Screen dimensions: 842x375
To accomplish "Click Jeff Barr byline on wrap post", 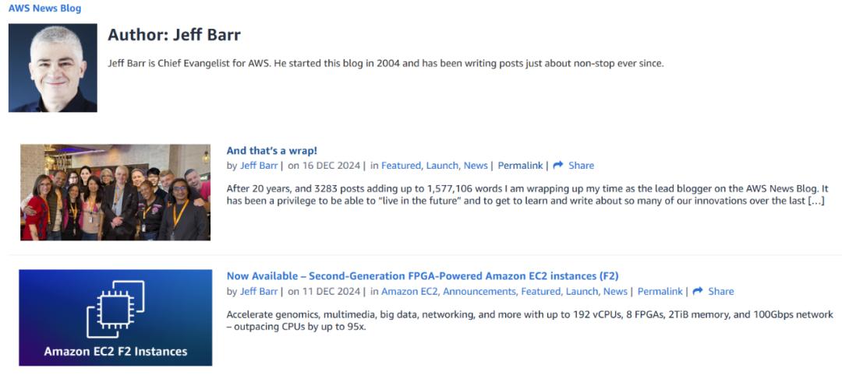I will pos(258,166).
